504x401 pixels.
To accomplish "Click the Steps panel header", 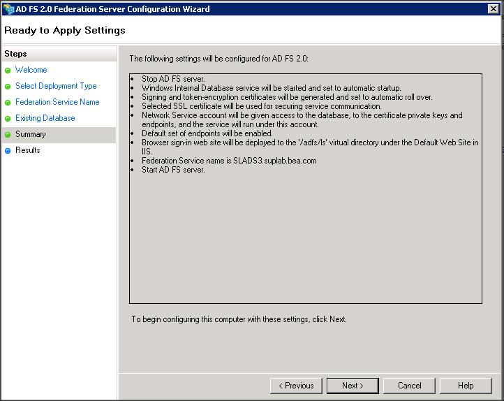I will (59, 54).
